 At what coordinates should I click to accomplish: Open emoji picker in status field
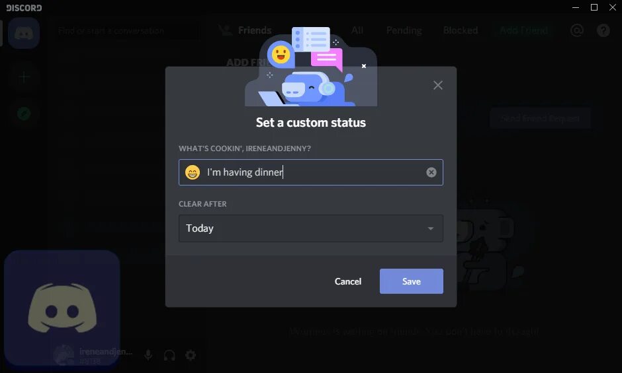coord(193,172)
